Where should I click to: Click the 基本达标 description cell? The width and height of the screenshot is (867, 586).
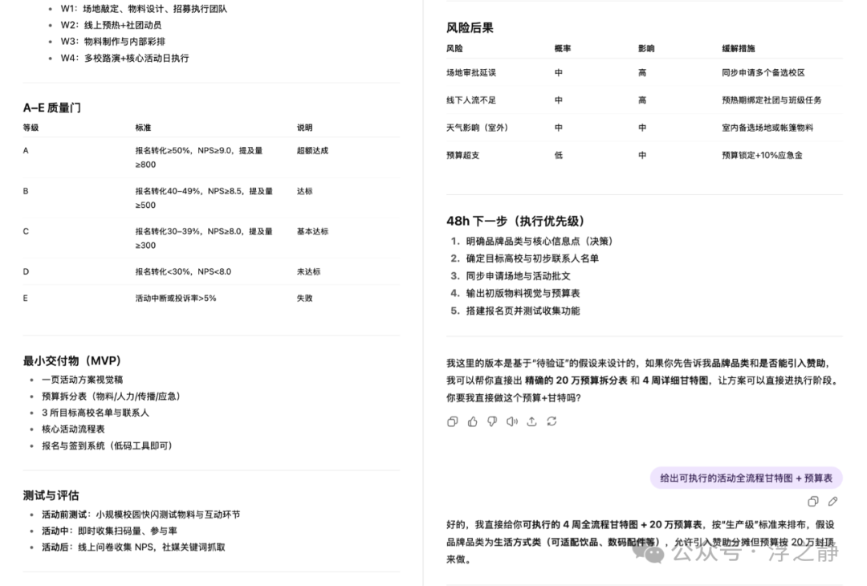click(x=312, y=231)
